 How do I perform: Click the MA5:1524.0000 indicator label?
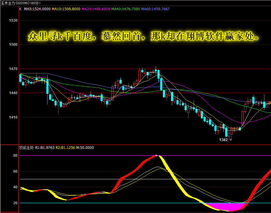point(37,9)
